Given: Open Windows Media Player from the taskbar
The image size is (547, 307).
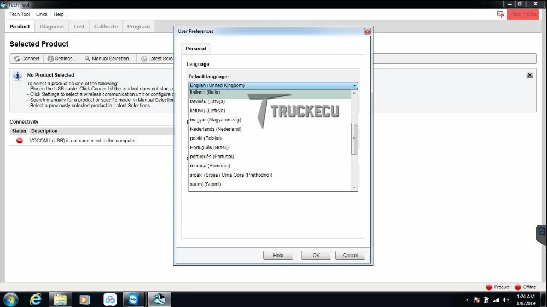Looking at the screenshot, I should (x=85, y=299).
